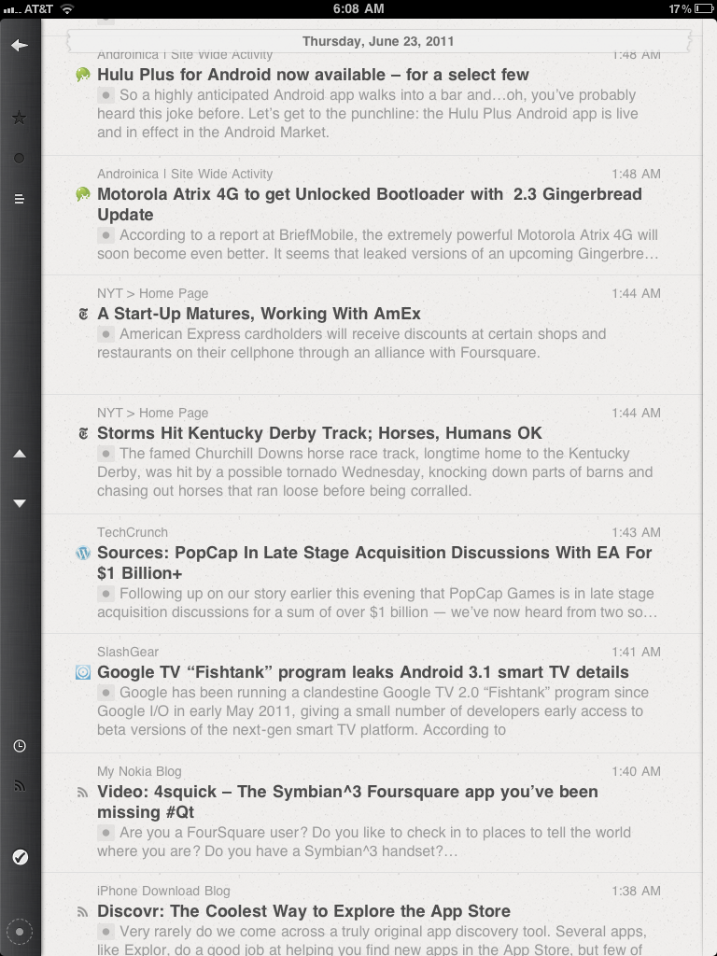Tap the unread dot before PopCap summary
Viewport: 717px width, 956px height.
point(106,594)
